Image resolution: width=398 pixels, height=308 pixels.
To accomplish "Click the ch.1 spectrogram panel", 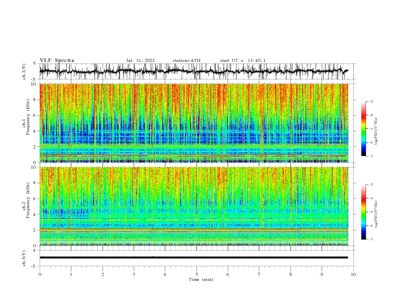I will tap(194, 123).
